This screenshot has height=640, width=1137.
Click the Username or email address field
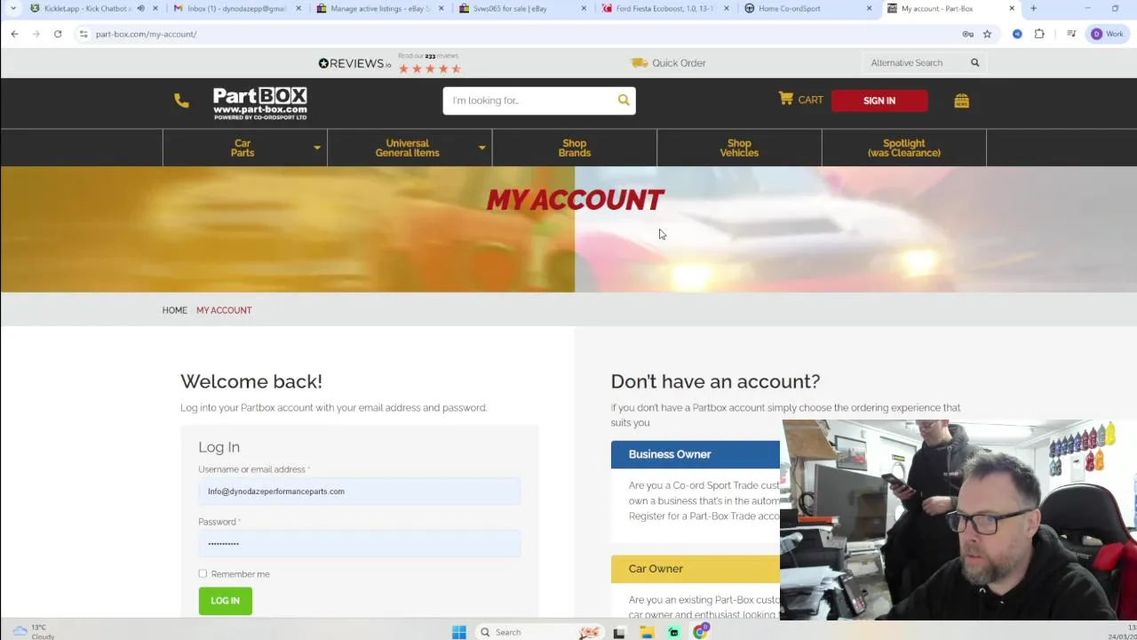click(359, 492)
